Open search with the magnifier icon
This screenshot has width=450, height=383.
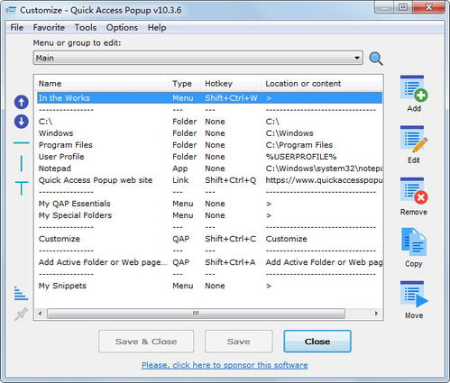(376, 59)
